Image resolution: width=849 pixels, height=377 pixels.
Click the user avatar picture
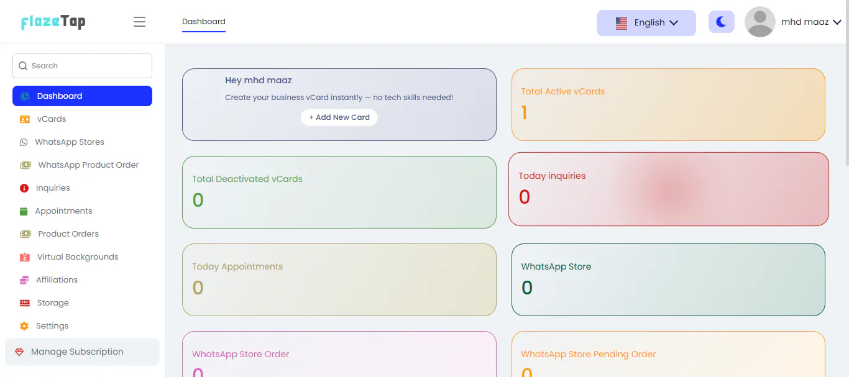click(760, 22)
